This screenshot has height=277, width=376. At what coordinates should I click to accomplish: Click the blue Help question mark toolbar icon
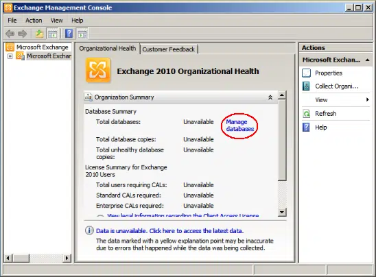[69, 34]
